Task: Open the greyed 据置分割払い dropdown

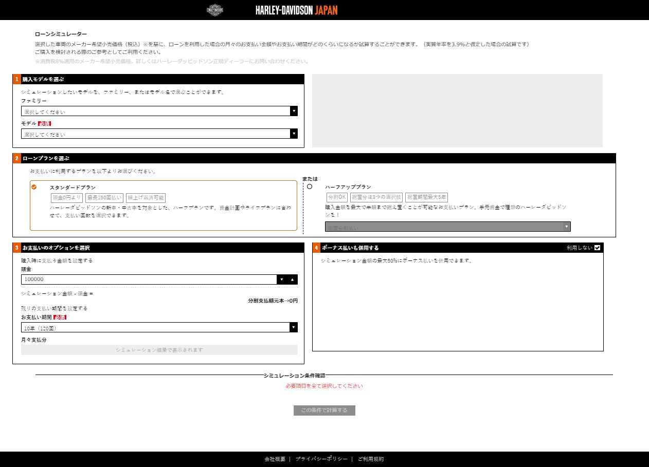Action: coord(447,227)
